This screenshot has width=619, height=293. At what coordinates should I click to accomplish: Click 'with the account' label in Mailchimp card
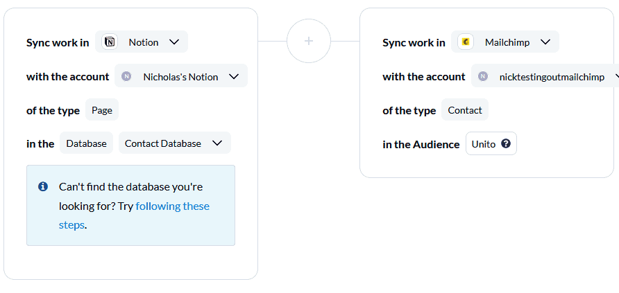(423, 76)
